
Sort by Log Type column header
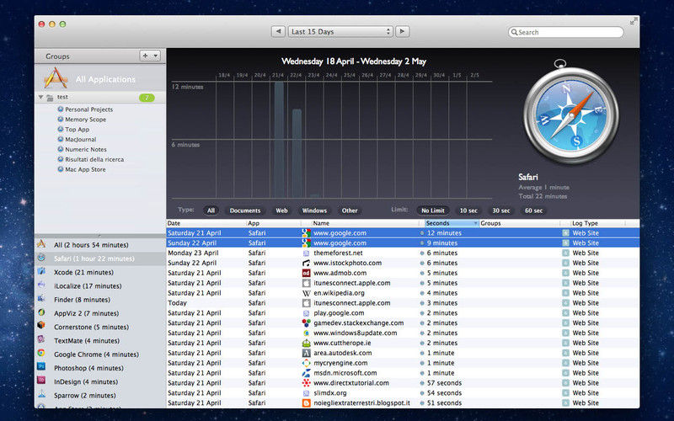(597, 223)
